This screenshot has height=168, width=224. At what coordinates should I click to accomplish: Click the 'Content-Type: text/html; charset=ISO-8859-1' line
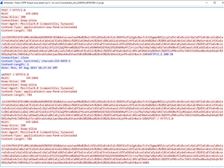coord(29,61)
